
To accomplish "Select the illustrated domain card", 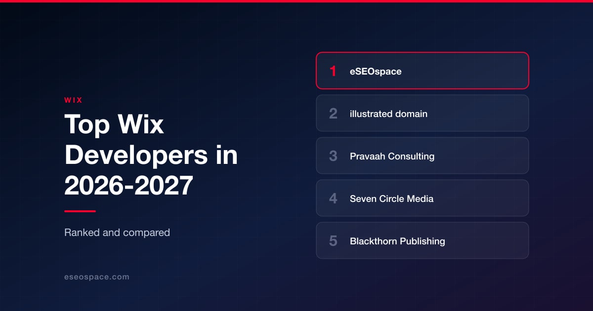I will pos(423,113).
